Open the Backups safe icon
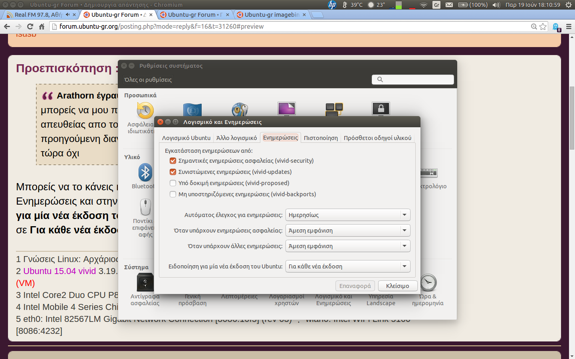 (x=145, y=282)
